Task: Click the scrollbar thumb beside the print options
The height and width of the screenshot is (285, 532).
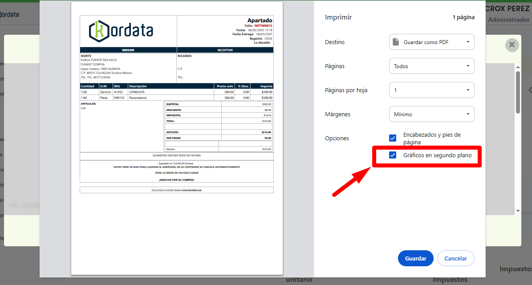Action: 518,91
